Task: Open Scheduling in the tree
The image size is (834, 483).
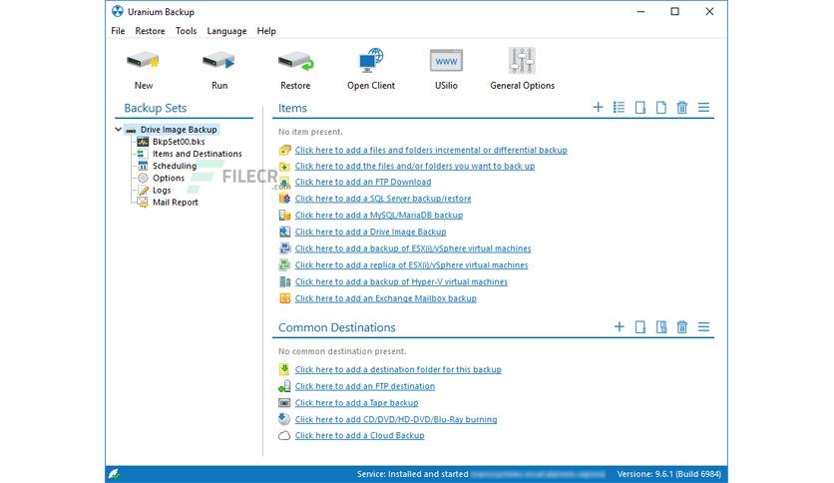Action: tap(175, 166)
